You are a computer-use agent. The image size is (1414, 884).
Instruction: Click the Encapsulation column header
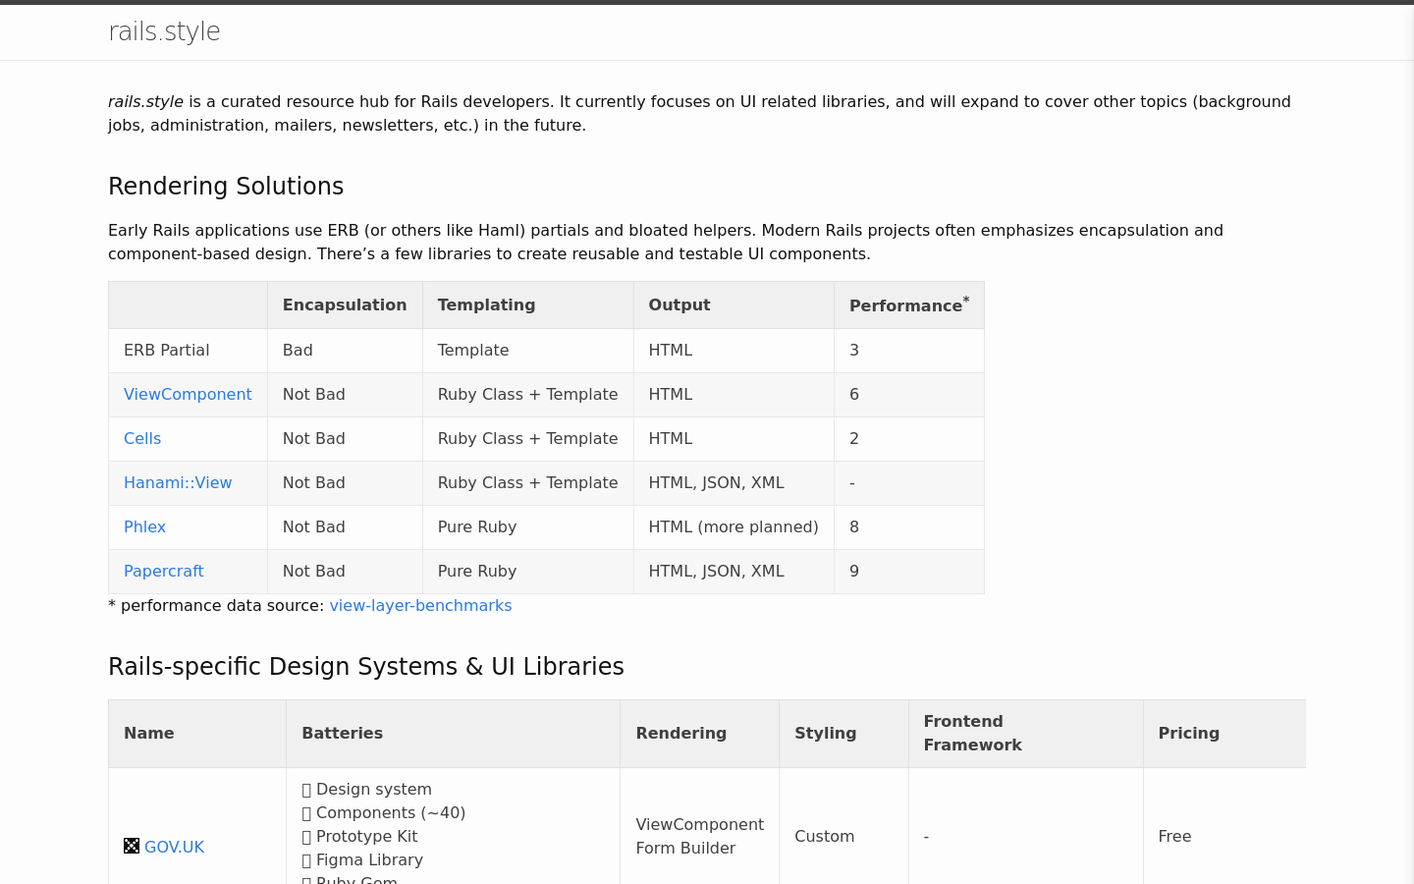(x=345, y=304)
